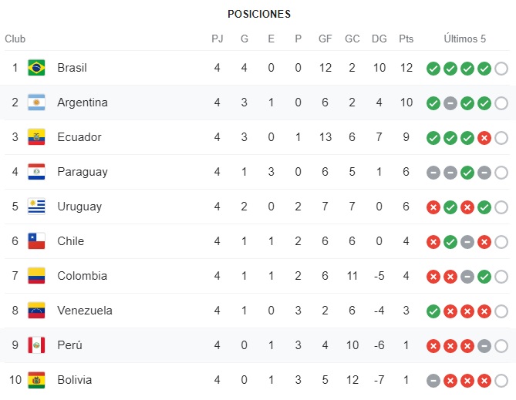Click Brasil's empty upcoming match circle
The width and height of the screenshot is (516, 400).
[501, 69]
